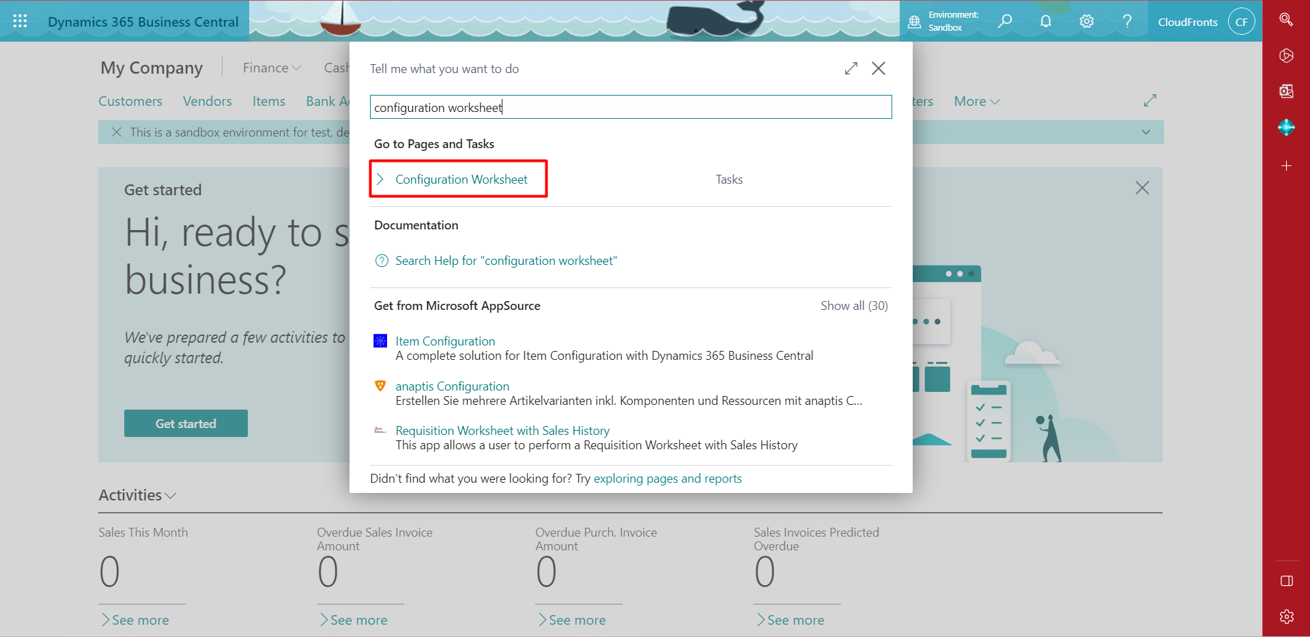Click the plus icon in right sidebar
The image size is (1310, 637).
[1286, 166]
